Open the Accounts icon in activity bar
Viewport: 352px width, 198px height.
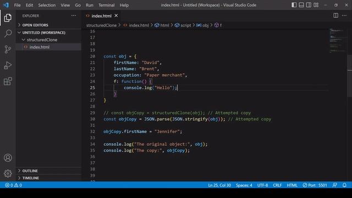tap(8, 158)
